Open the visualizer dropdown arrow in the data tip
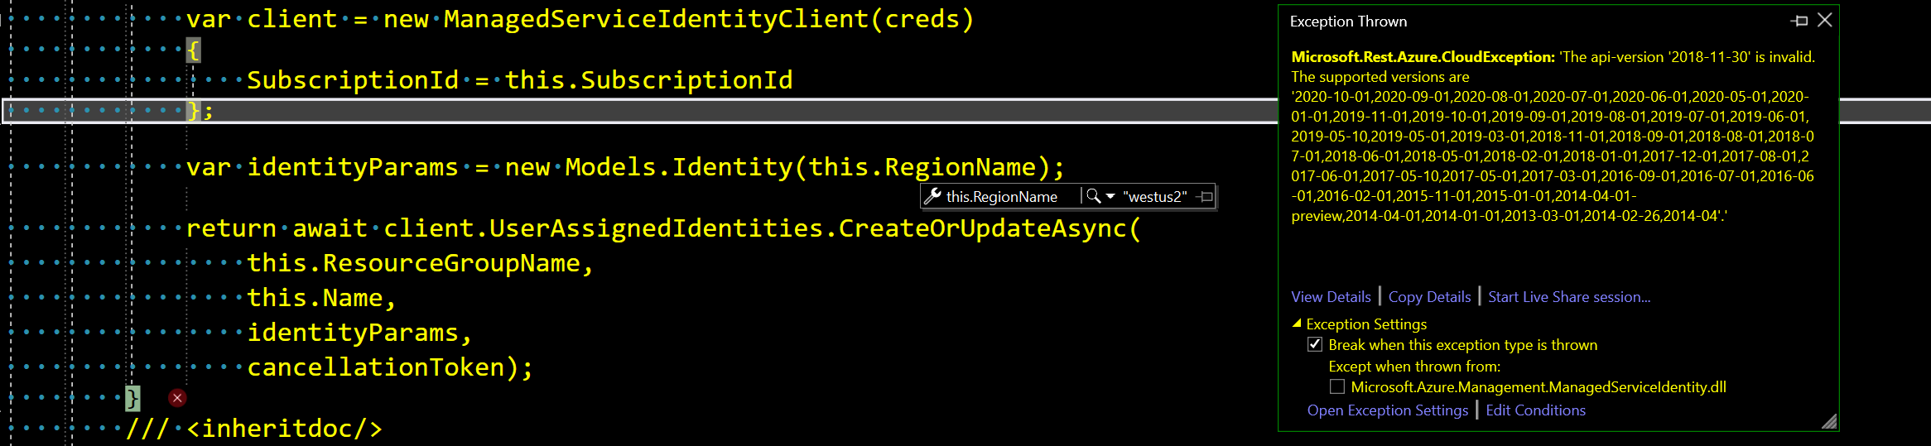1931x446 pixels. tap(1110, 196)
